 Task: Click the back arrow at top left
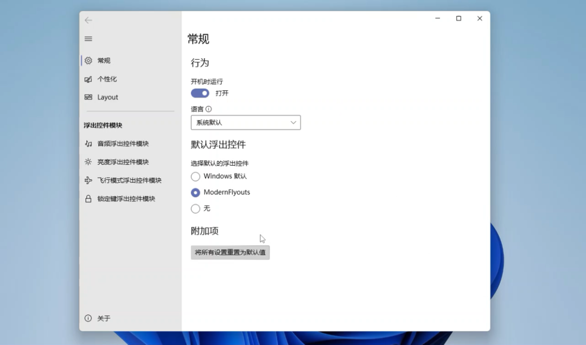tap(88, 20)
